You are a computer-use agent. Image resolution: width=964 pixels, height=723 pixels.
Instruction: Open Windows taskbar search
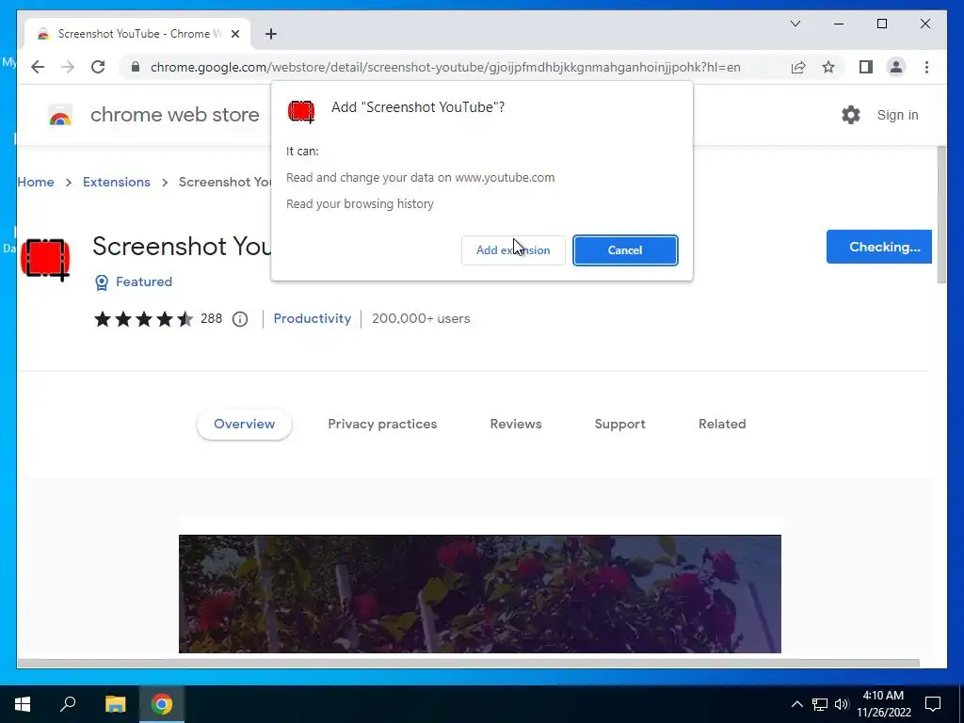(x=68, y=704)
